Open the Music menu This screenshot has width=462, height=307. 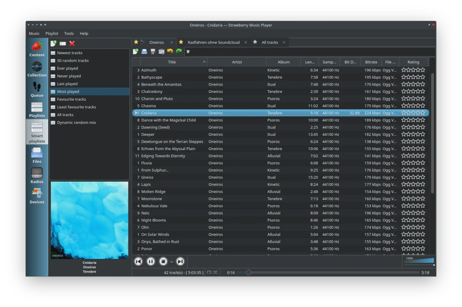click(x=34, y=33)
